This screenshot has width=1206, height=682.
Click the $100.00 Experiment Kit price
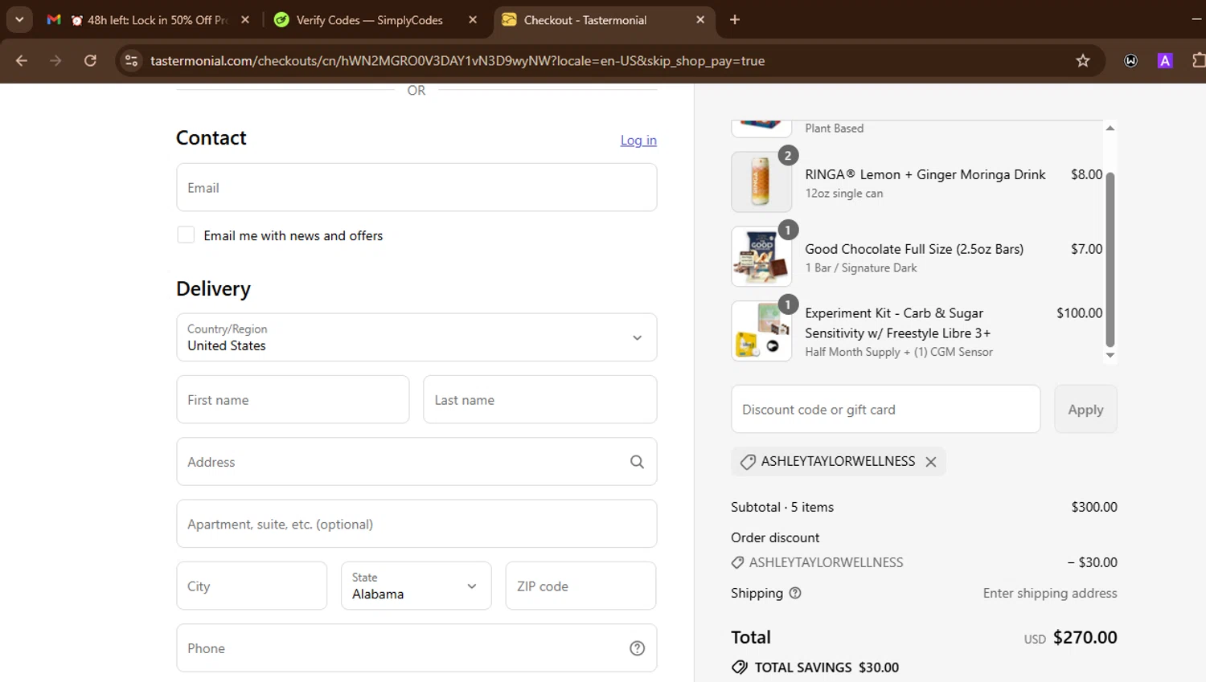[x=1080, y=313]
